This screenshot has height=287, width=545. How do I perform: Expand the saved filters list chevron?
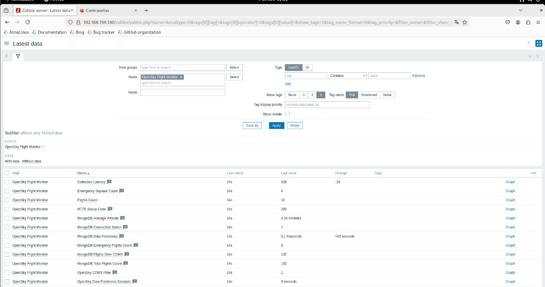click(530, 56)
